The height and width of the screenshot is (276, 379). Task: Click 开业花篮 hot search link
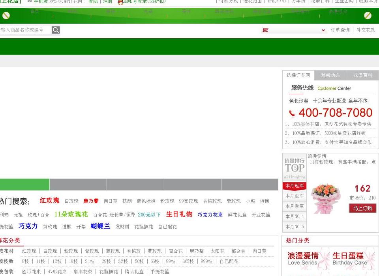point(261,214)
